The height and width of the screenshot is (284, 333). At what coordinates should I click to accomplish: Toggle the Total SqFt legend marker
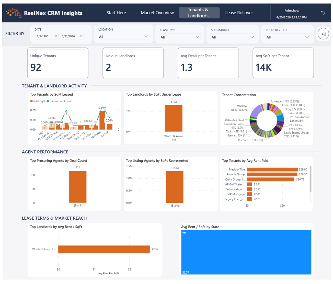[x=31, y=101]
